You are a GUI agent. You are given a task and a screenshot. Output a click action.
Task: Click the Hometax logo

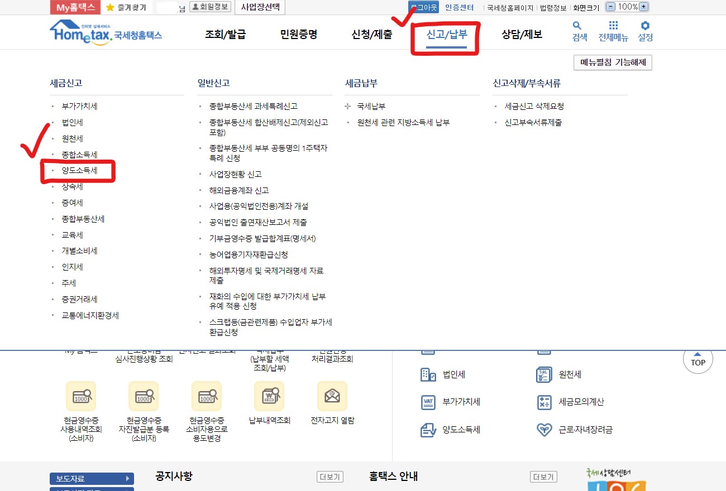pos(106,32)
